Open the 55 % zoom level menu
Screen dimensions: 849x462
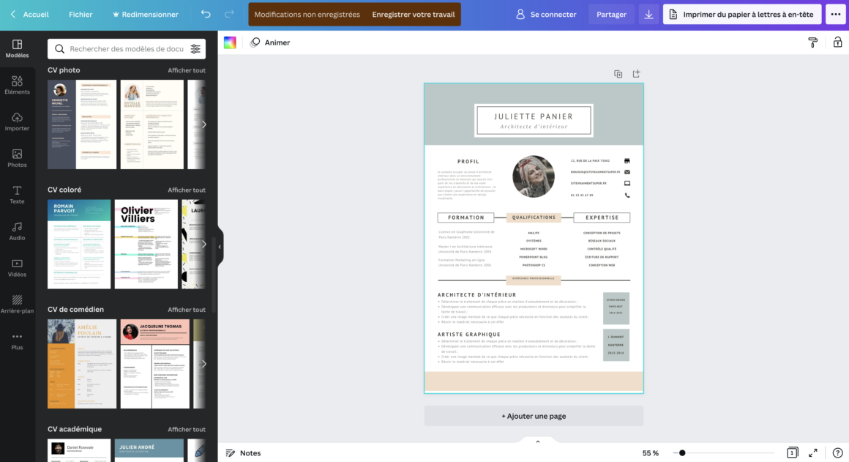click(x=650, y=452)
